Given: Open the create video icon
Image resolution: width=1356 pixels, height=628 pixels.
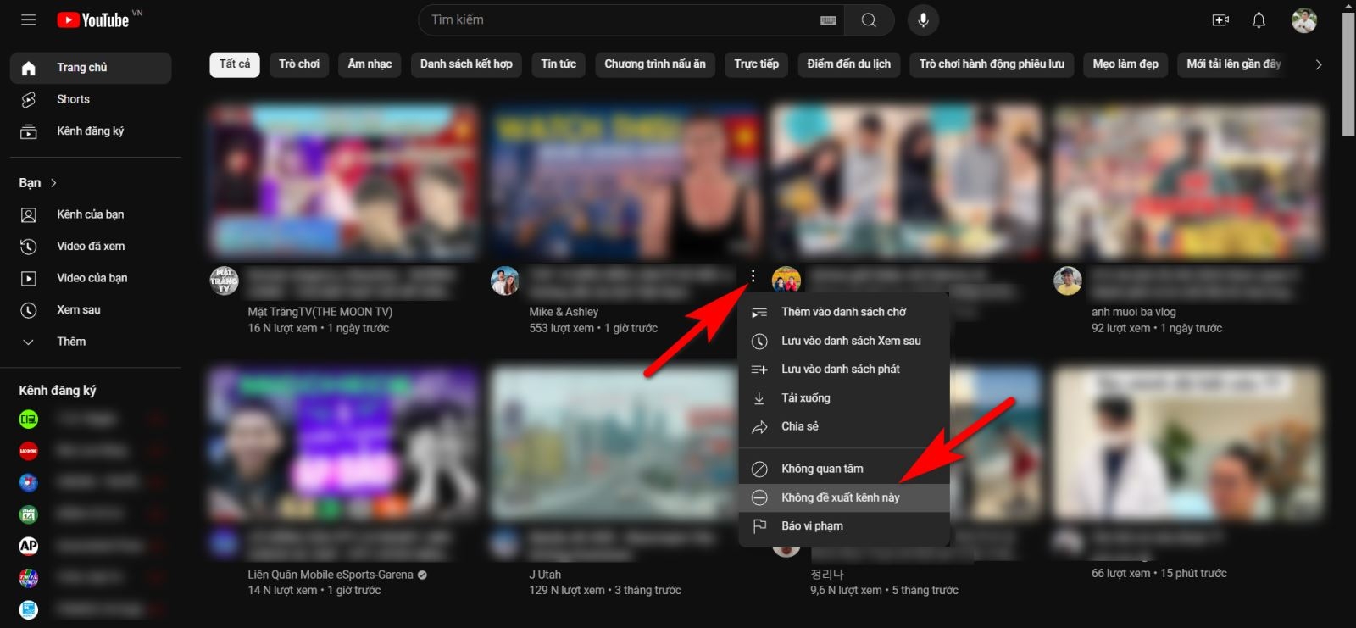Looking at the screenshot, I should click(x=1220, y=20).
